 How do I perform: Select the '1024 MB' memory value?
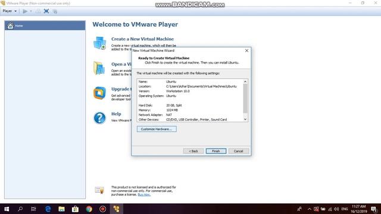pyautogui.click(x=172, y=110)
